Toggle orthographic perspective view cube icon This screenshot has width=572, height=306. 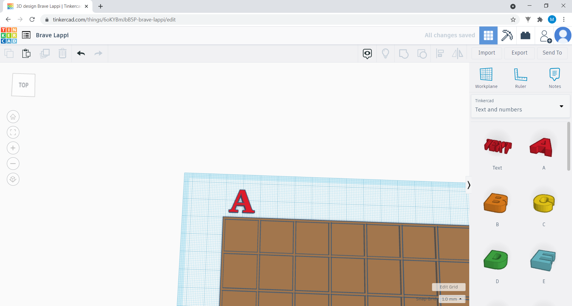pos(13,179)
